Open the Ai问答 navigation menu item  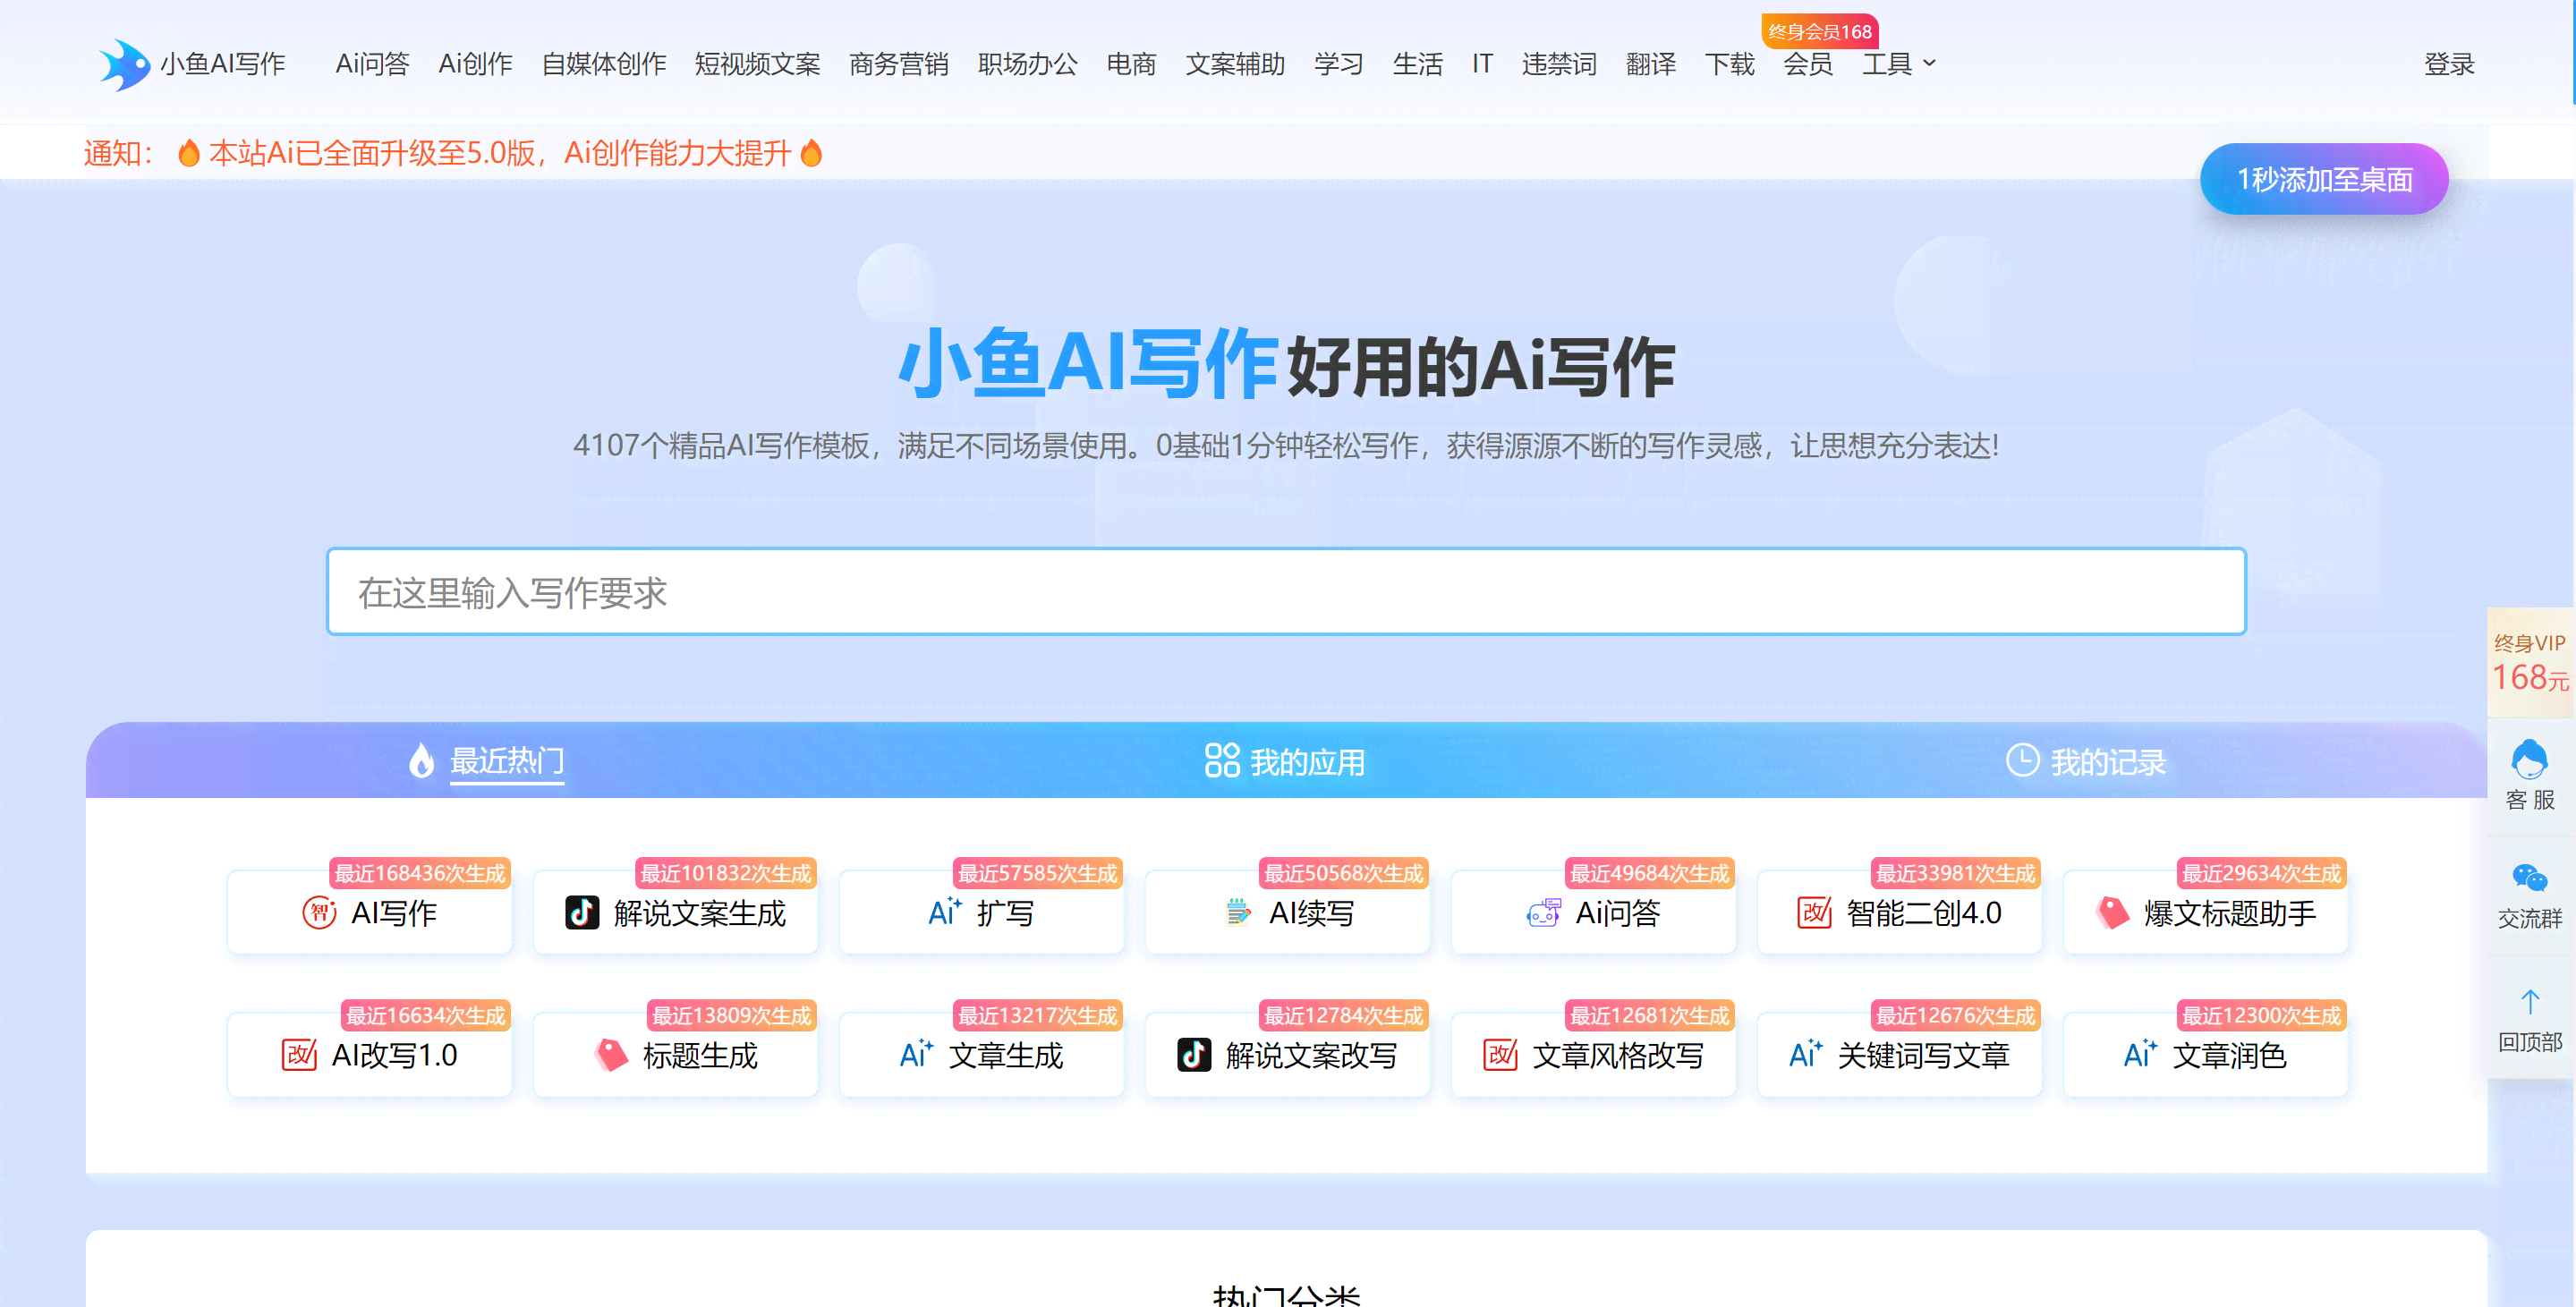372,64
